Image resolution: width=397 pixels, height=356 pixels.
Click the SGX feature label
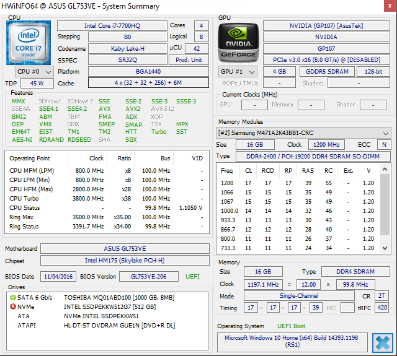pos(131,140)
